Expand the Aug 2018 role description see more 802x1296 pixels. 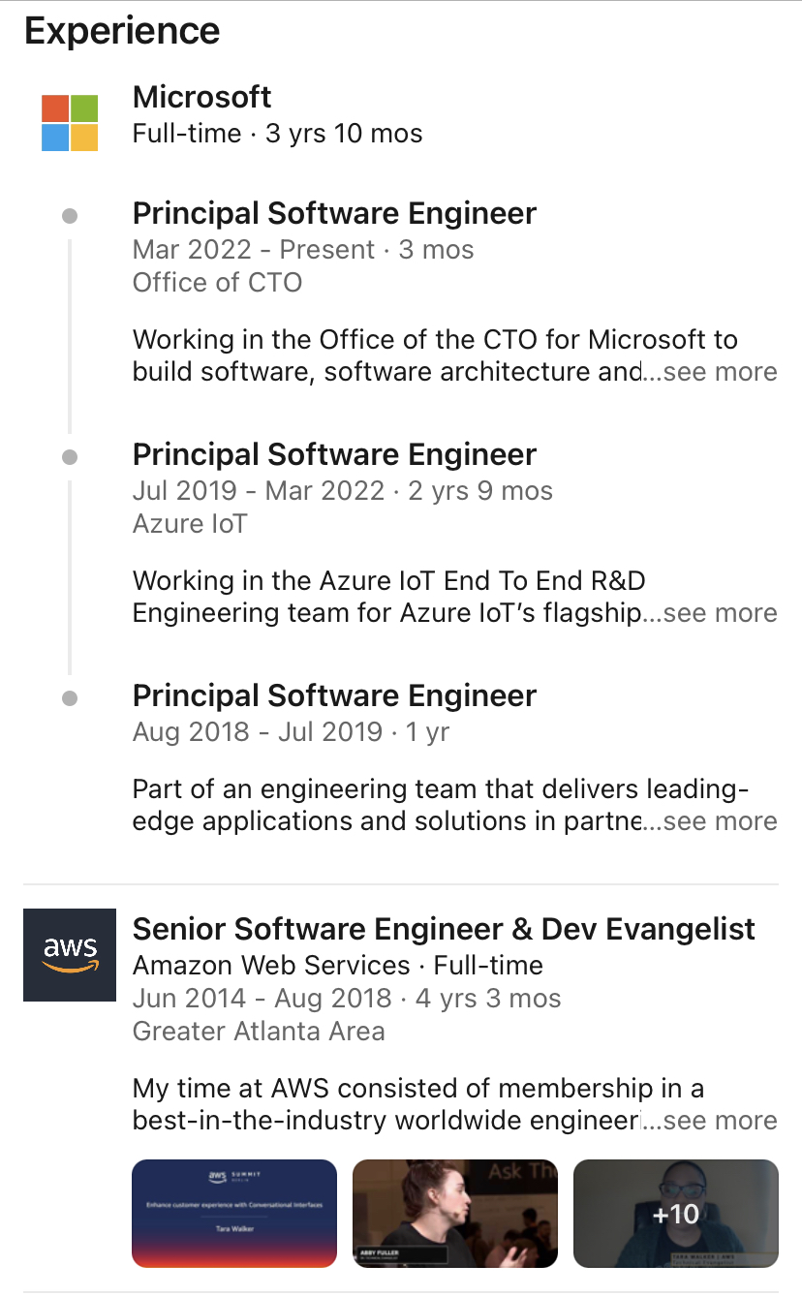(719, 821)
